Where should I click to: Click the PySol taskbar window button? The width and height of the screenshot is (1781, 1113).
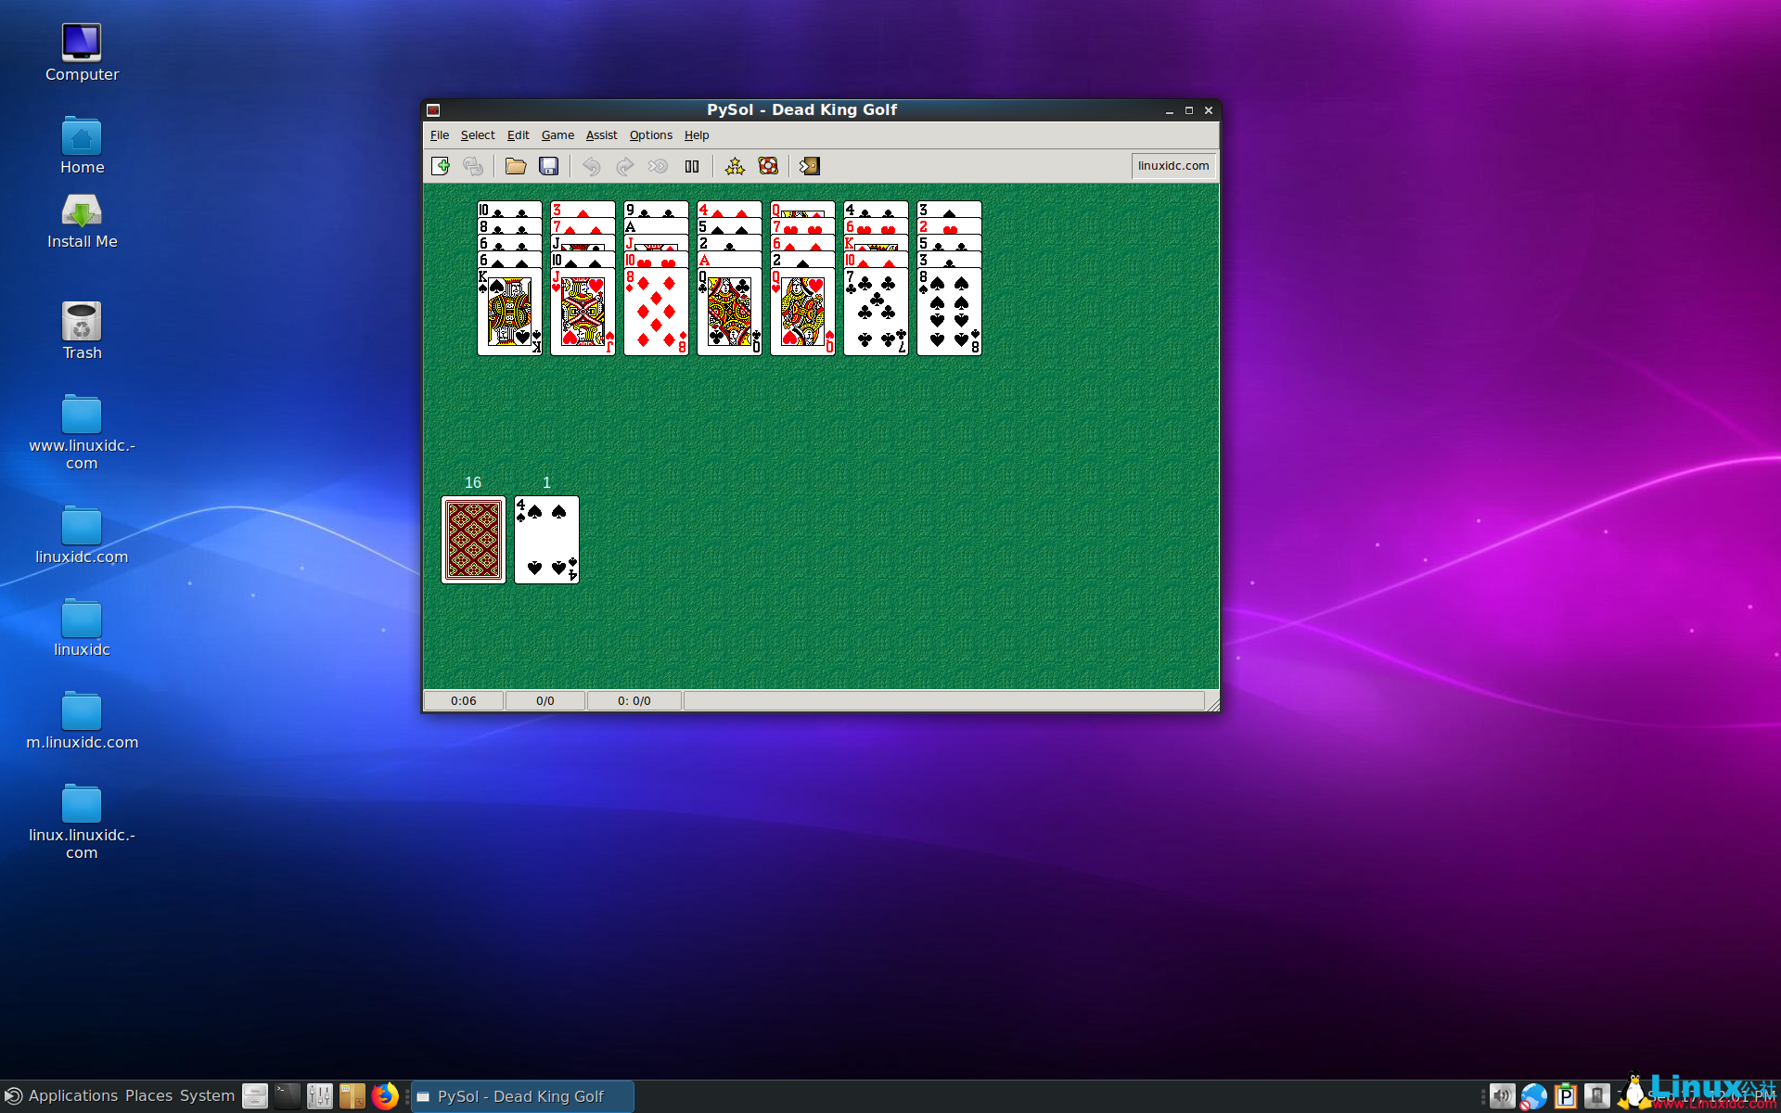pos(523,1096)
